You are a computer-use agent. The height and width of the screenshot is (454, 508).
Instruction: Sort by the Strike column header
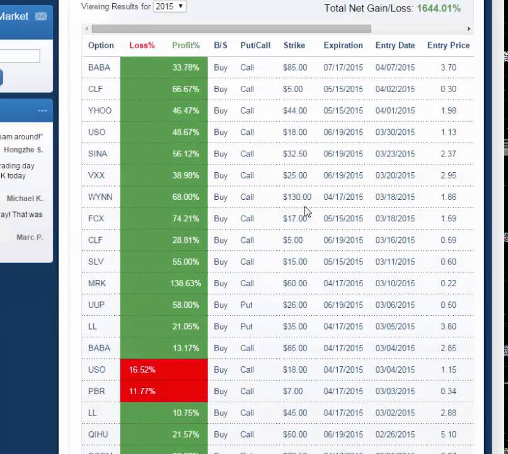click(x=294, y=45)
